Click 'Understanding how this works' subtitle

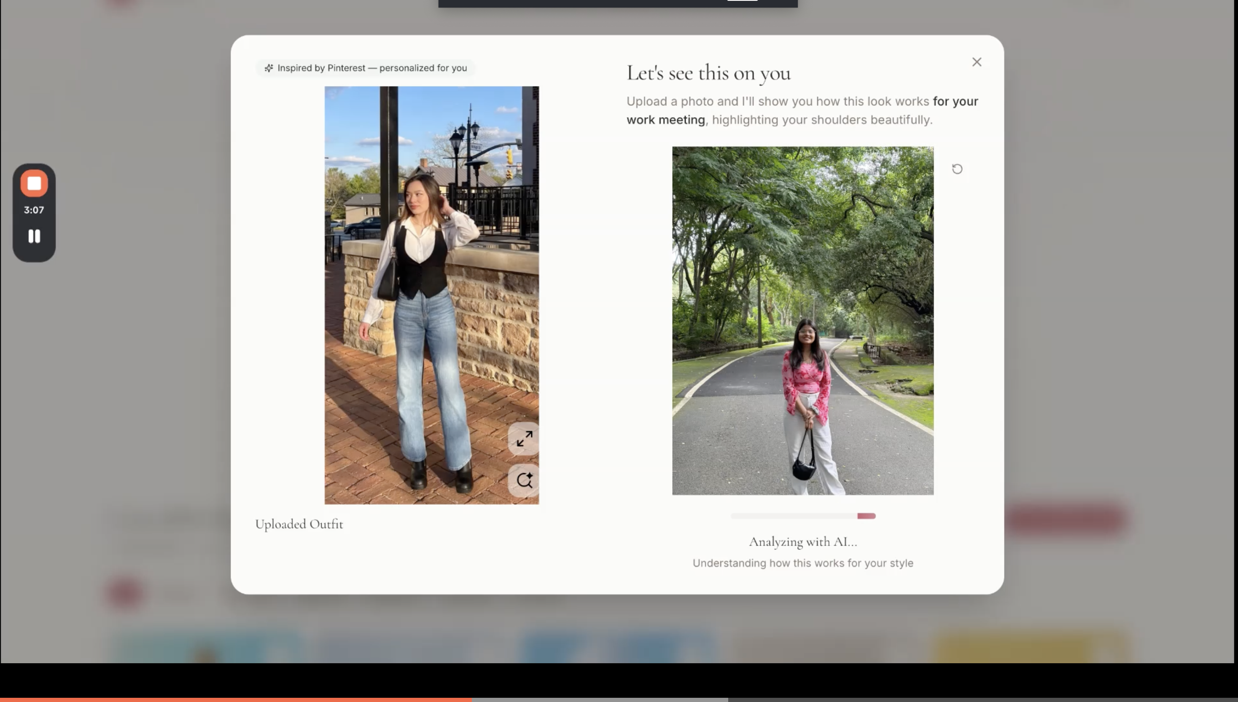tap(803, 563)
